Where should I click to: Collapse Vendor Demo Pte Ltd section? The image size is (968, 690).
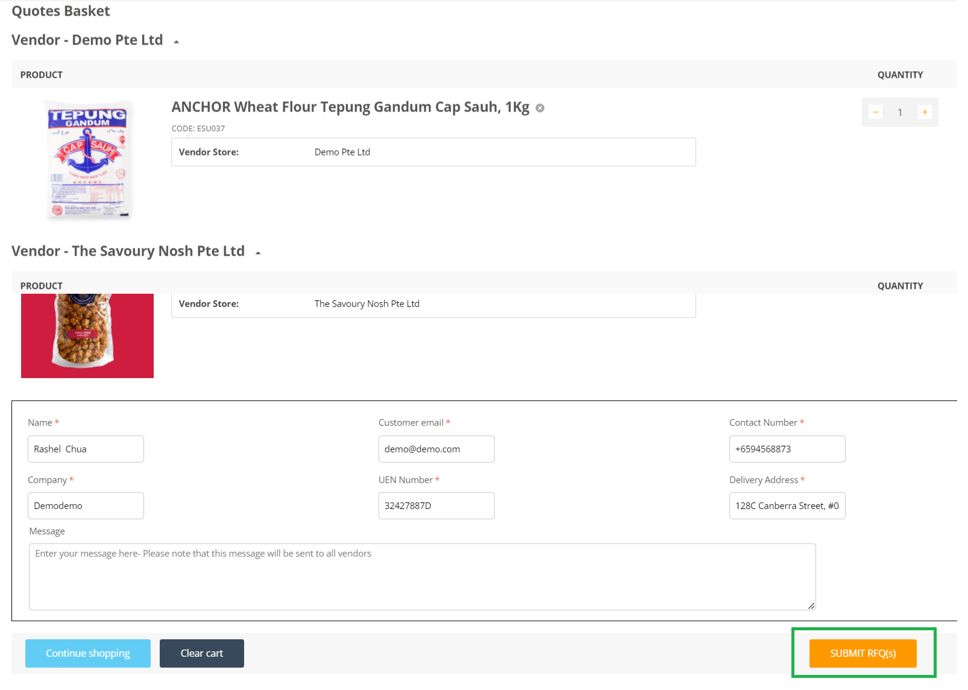(176, 42)
